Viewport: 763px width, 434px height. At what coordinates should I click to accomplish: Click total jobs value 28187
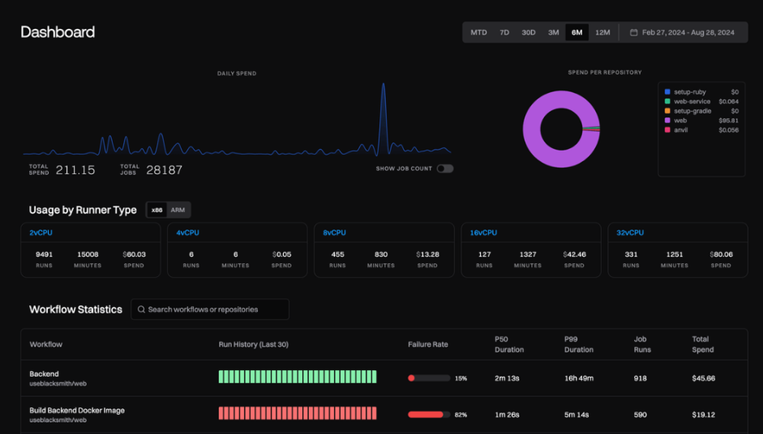coord(164,170)
